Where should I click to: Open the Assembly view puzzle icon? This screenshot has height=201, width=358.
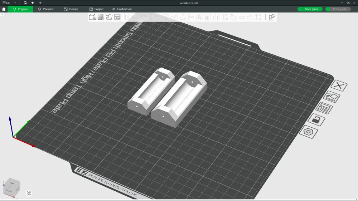coord(272,17)
